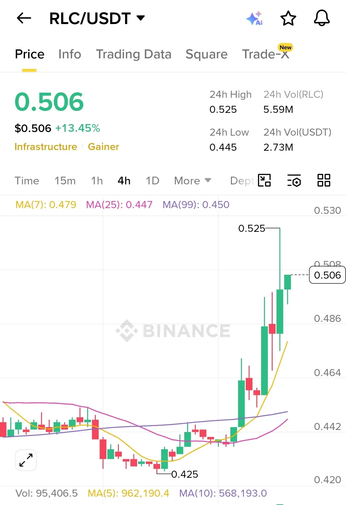
Task: Tap the large 0.506 price value
Action: [49, 102]
